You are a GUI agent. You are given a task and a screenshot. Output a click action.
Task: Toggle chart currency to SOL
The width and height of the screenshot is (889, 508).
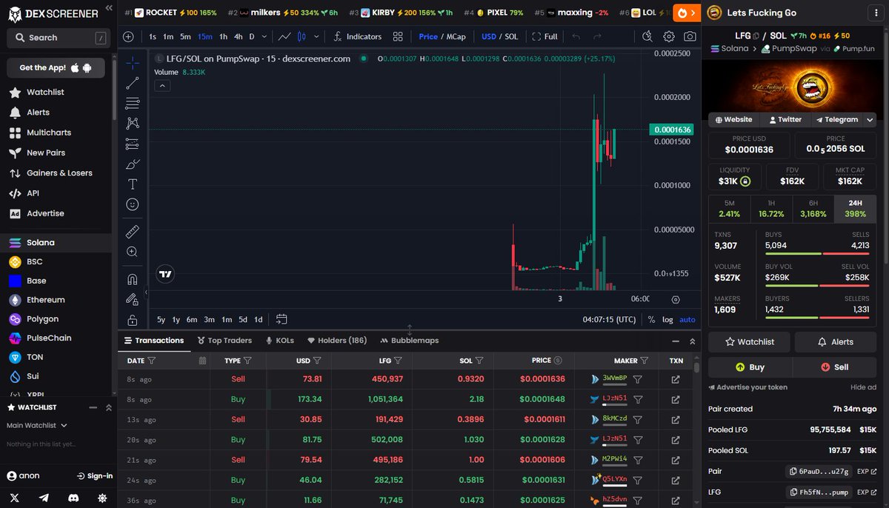[x=512, y=36]
